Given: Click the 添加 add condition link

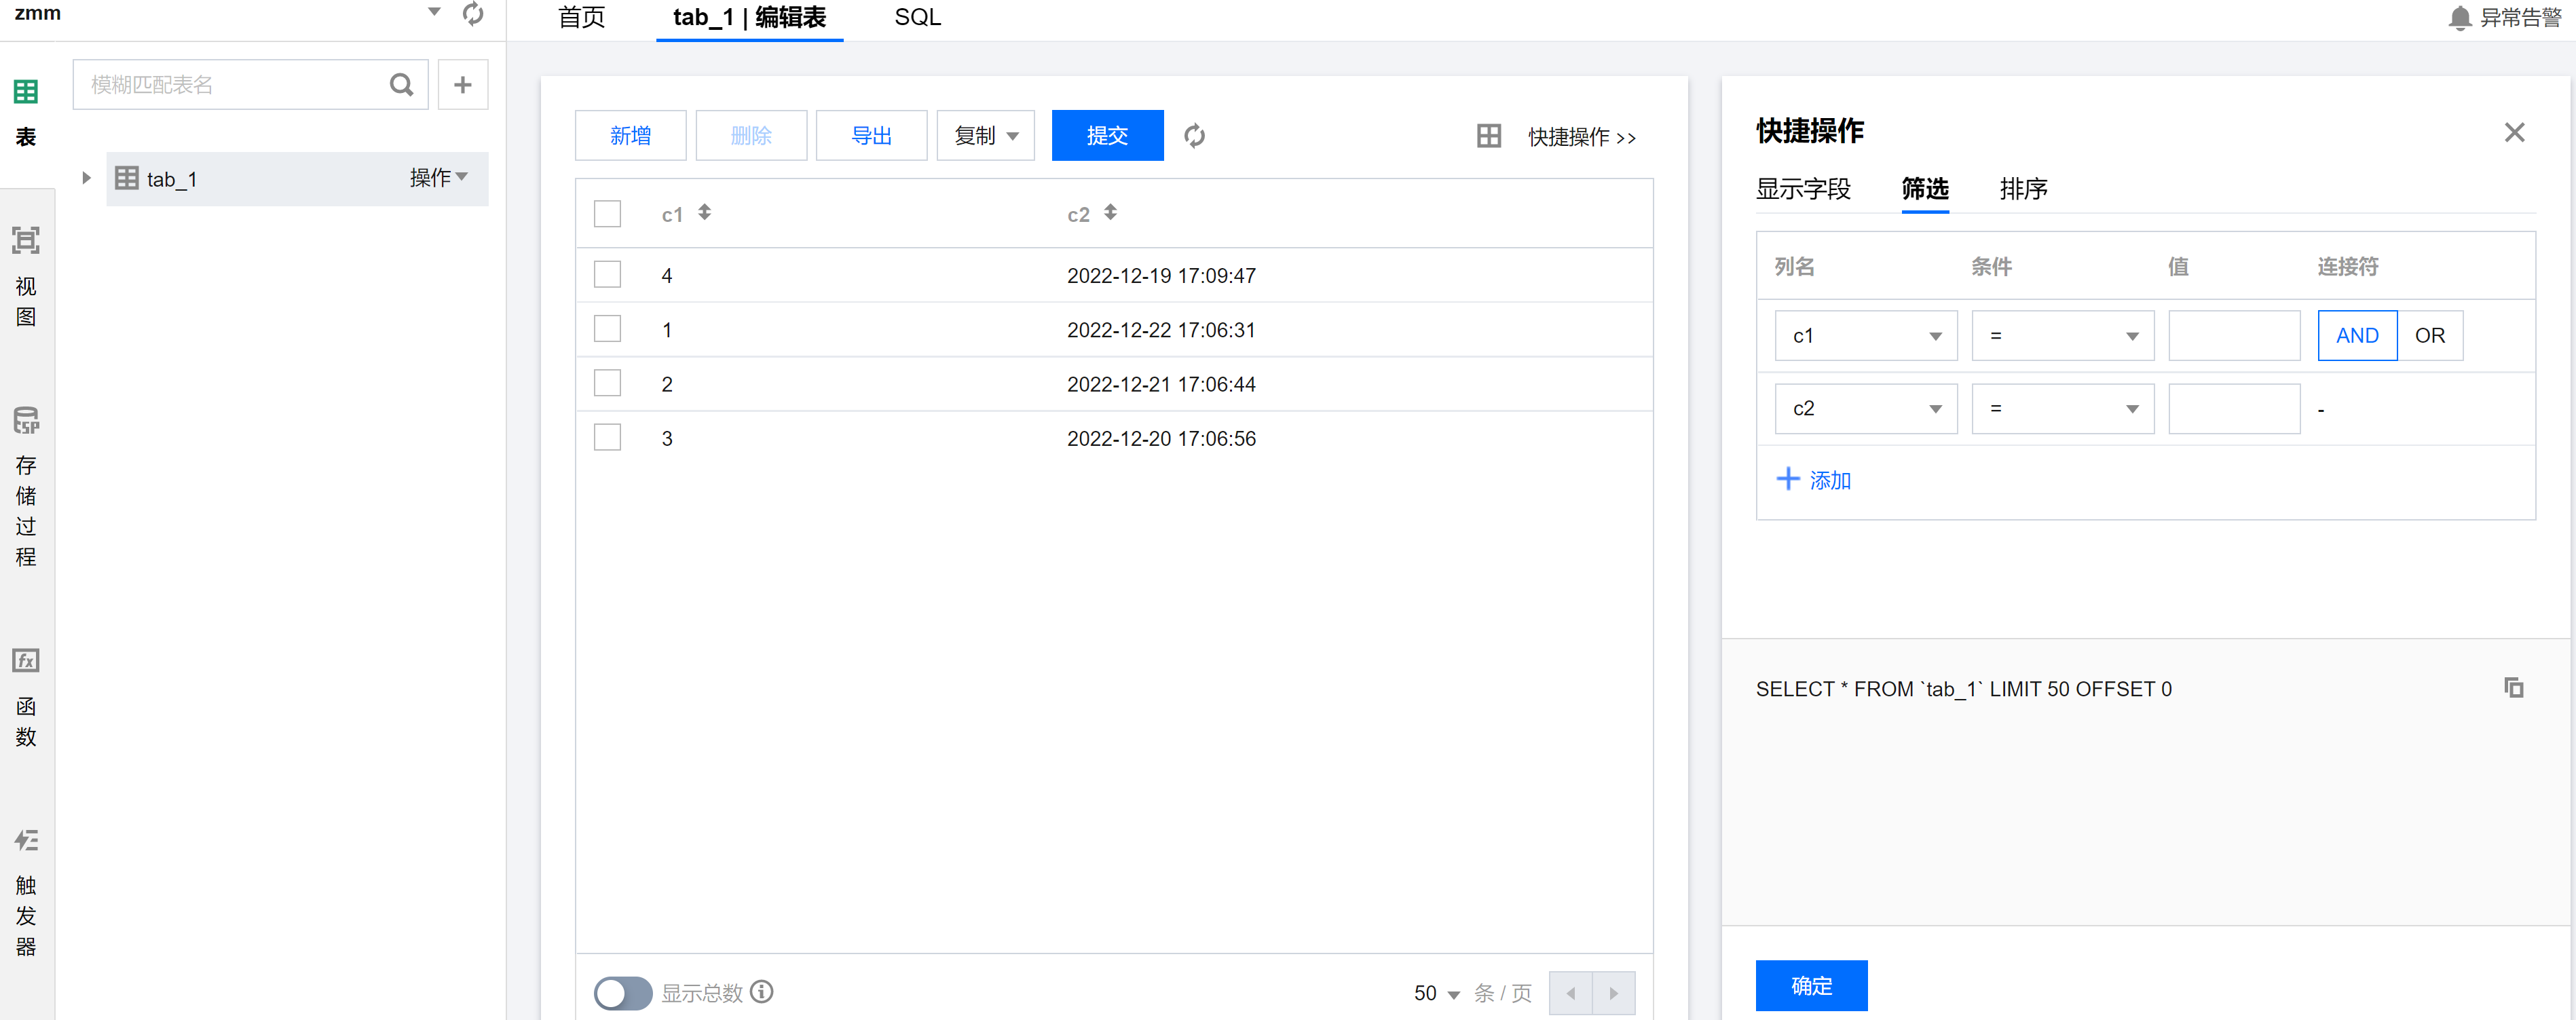Looking at the screenshot, I should (x=1813, y=481).
